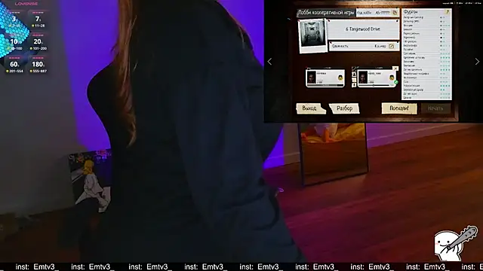Open the Разбор button
Screen dimensions: 483x271
(344, 108)
